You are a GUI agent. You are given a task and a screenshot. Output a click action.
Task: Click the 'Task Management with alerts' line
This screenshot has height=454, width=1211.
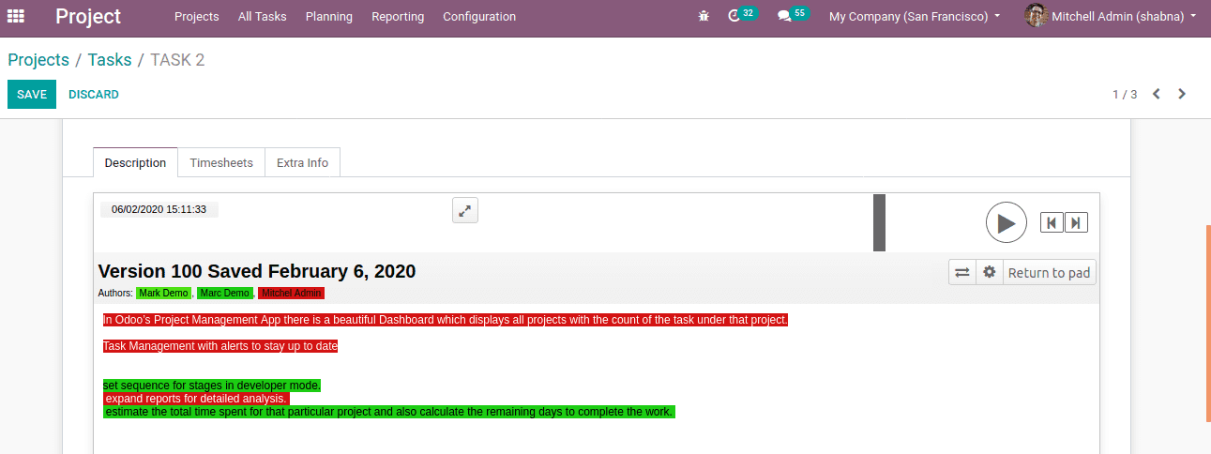[220, 346]
